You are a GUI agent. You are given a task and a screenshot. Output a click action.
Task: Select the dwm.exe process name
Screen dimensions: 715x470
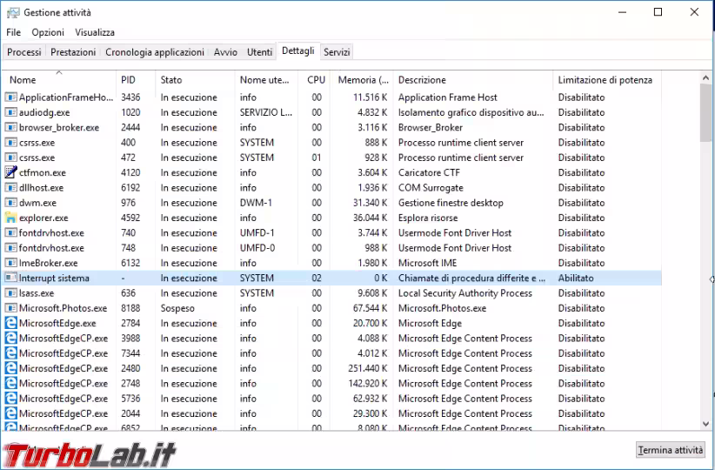(38, 203)
